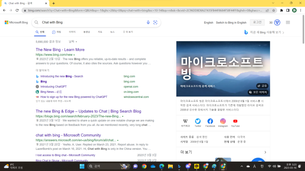Show hidden system tray icons
Viewport: 305px width, 171px height.
(x=241, y=166)
